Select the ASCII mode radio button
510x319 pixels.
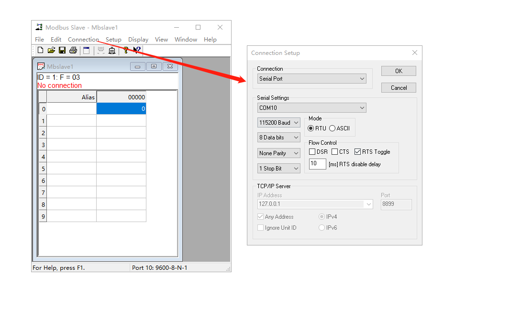(333, 128)
